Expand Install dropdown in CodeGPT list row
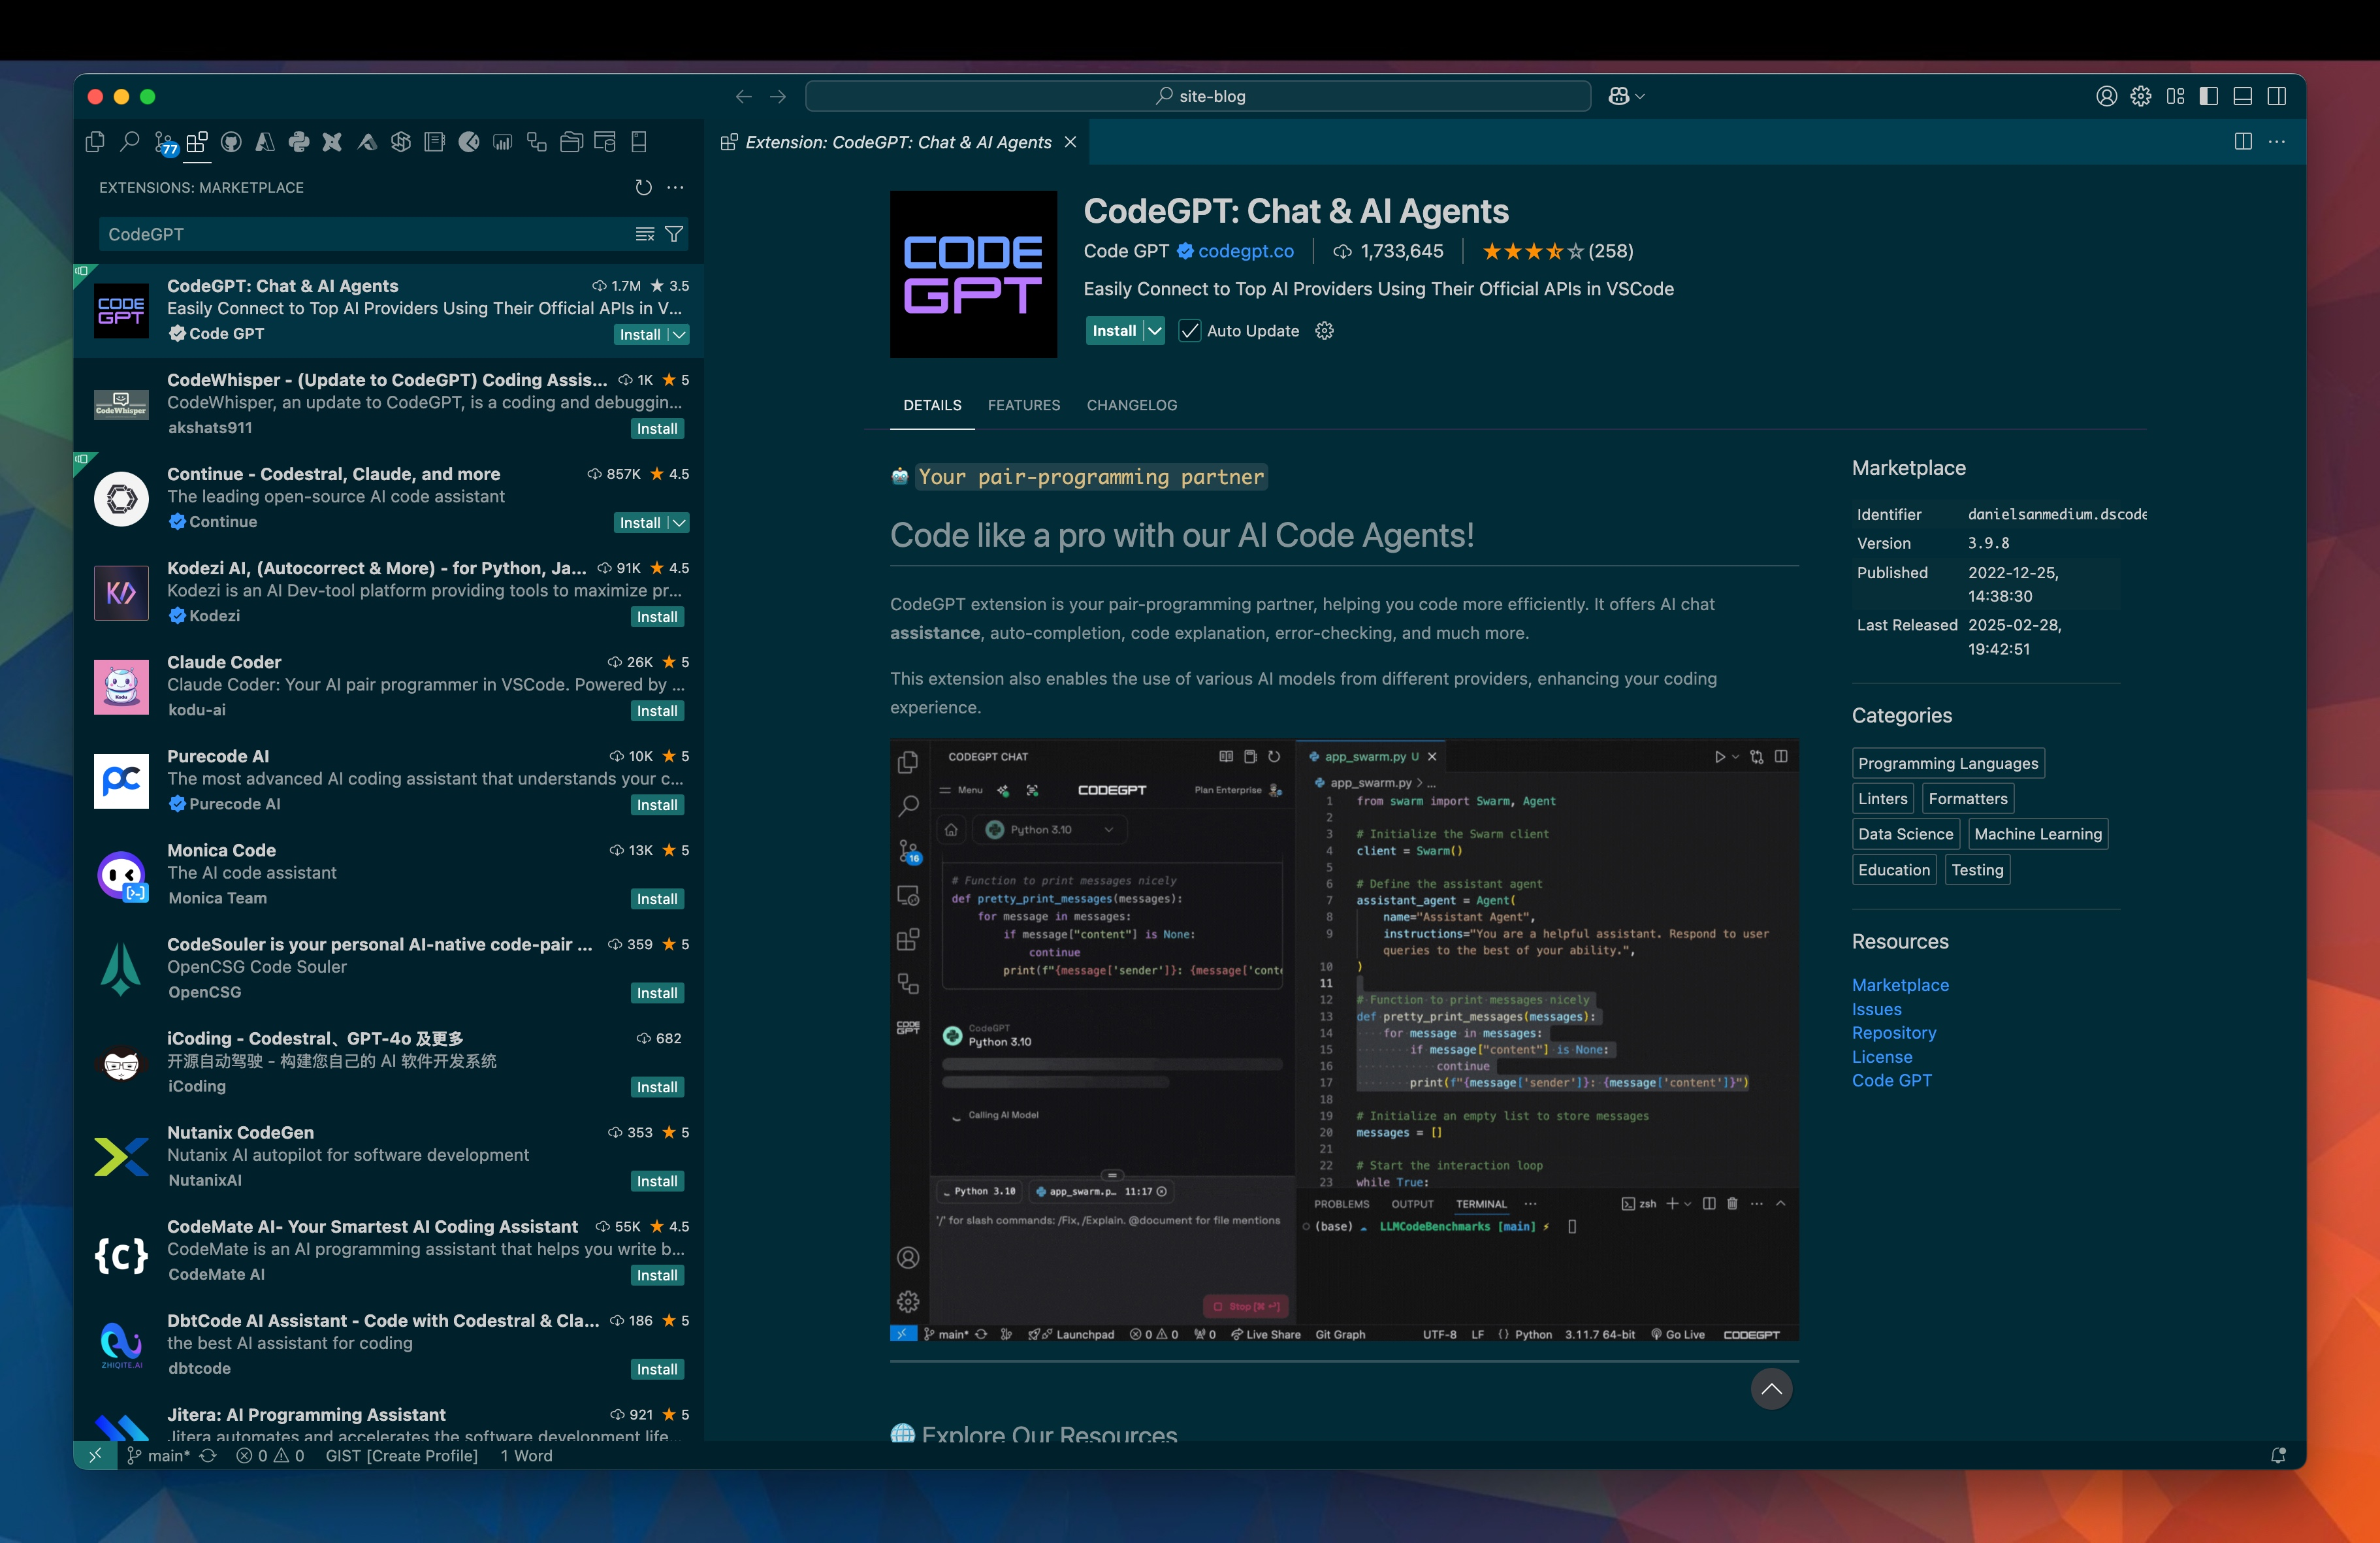This screenshot has width=2380, height=1543. click(679, 335)
